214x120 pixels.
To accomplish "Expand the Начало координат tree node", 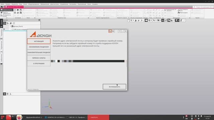I will (x=11, y=29).
